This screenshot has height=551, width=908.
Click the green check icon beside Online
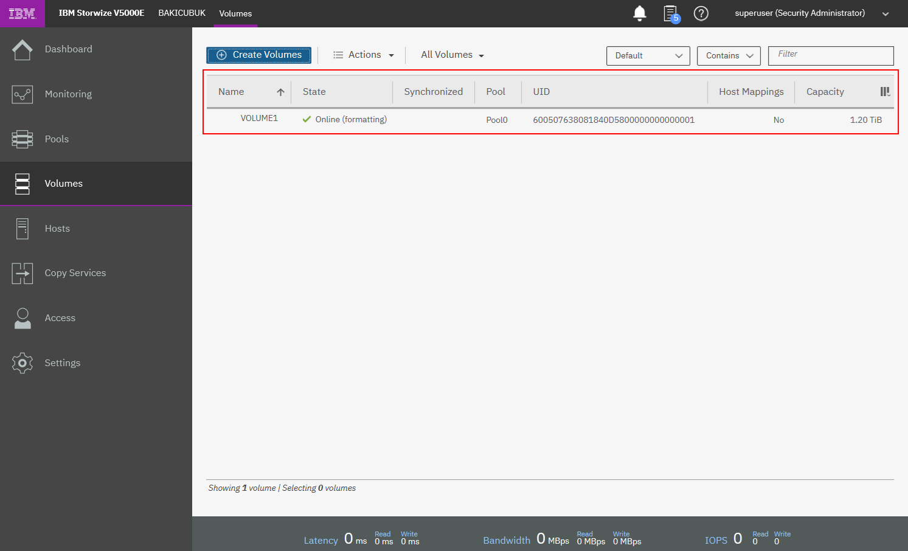(307, 119)
